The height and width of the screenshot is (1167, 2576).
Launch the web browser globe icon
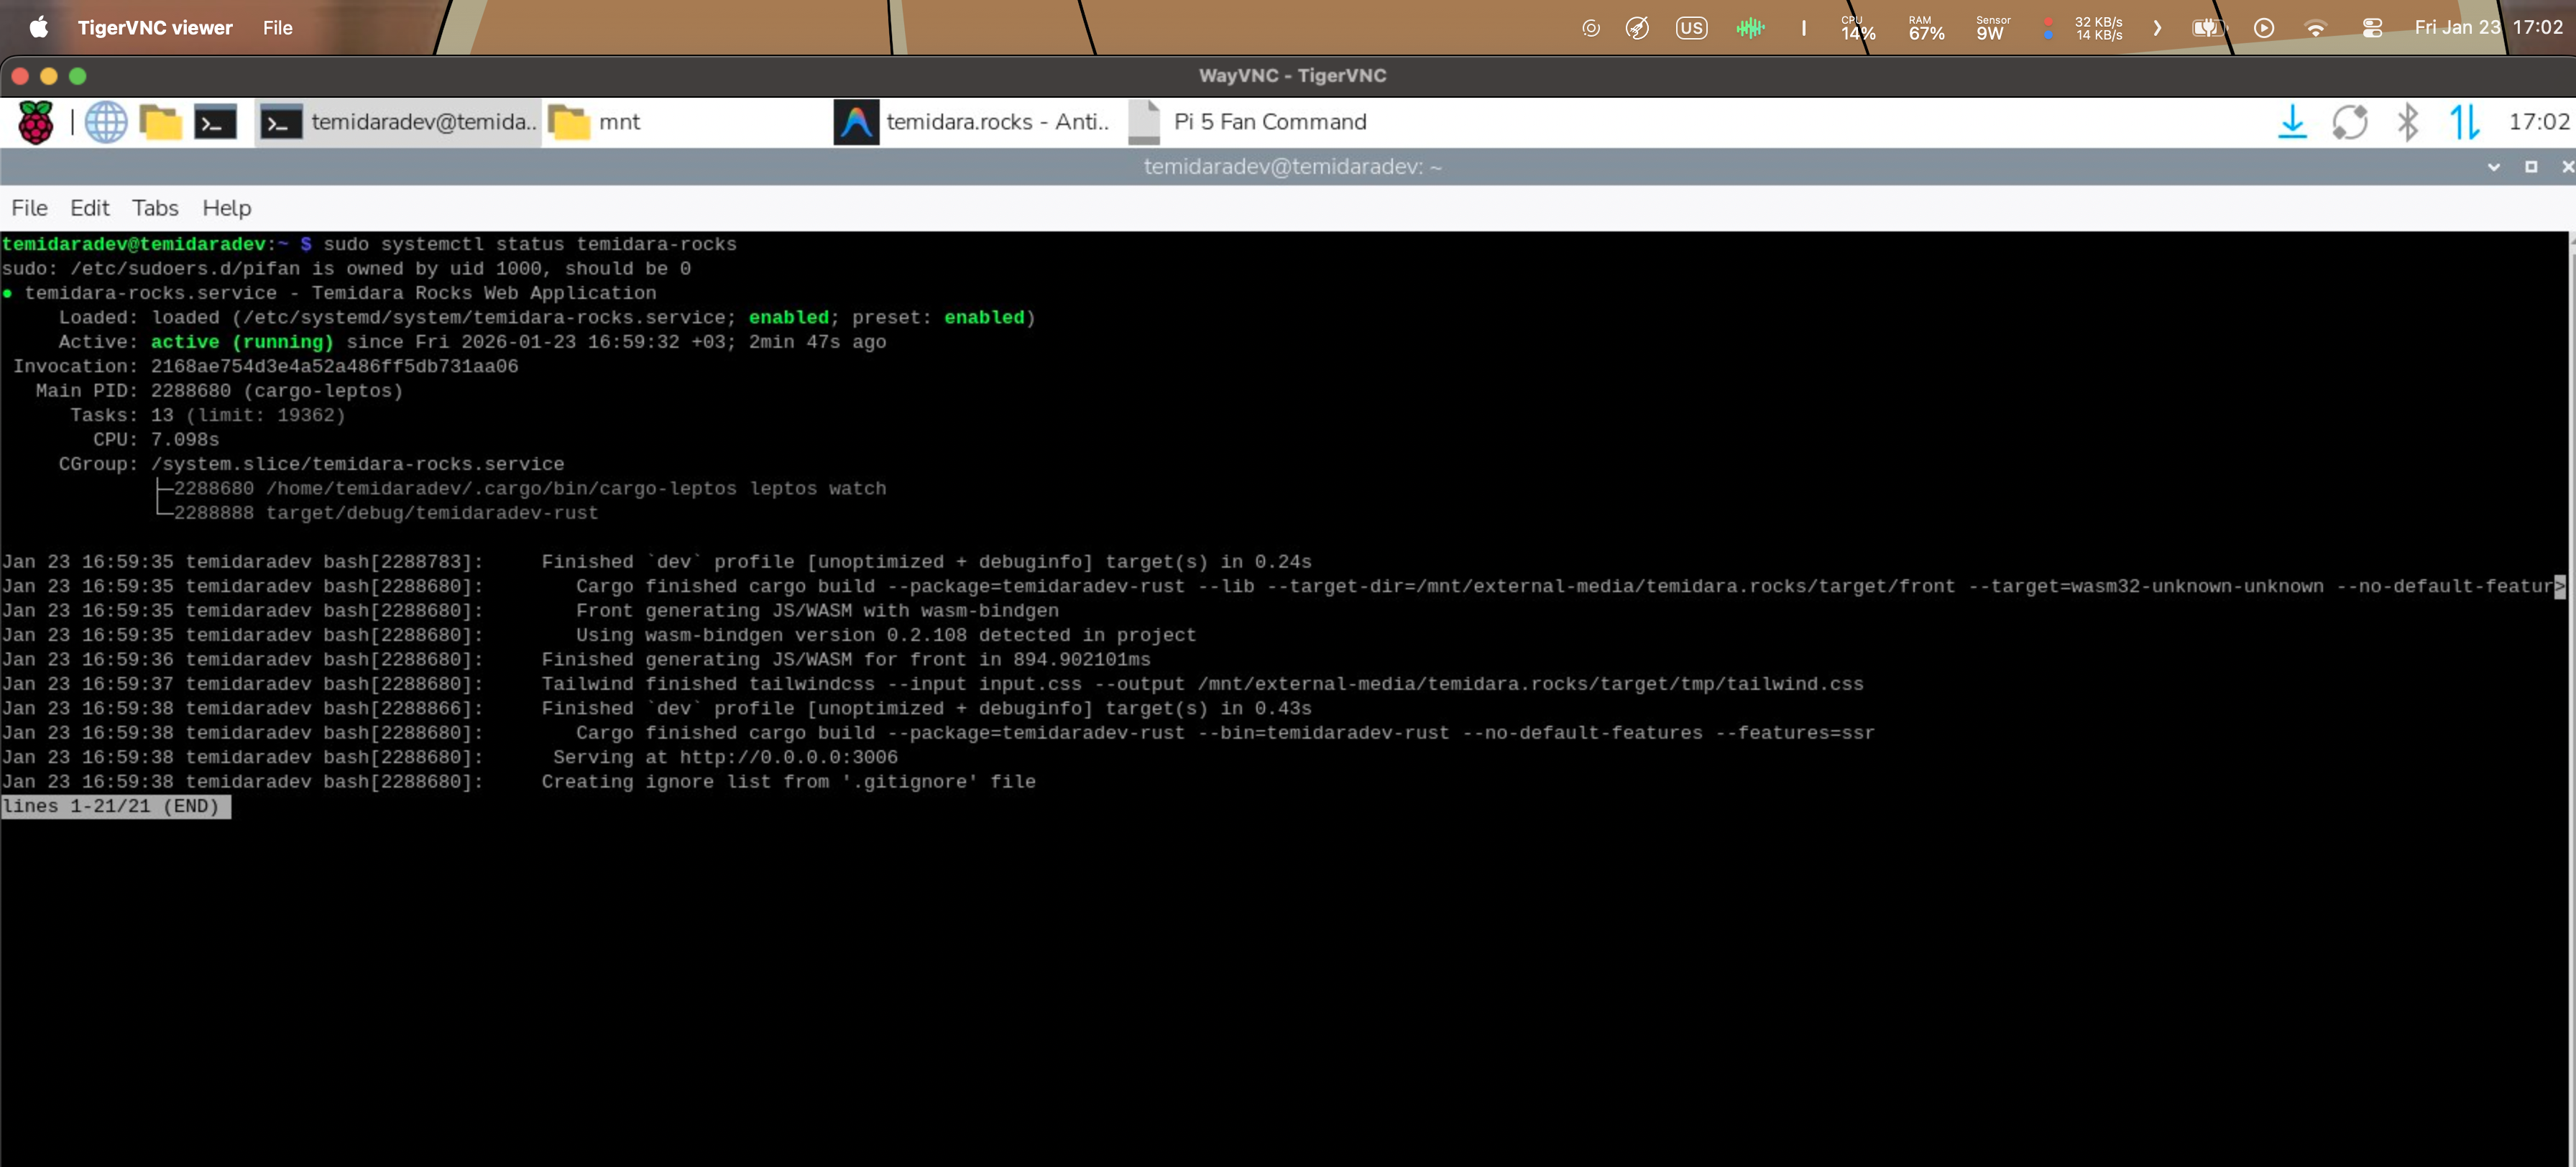tap(106, 122)
